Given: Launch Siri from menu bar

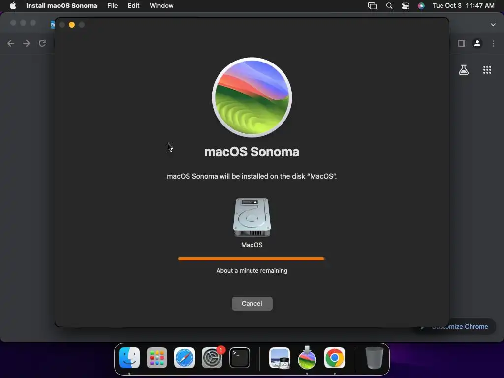Looking at the screenshot, I should click(x=421, y=6).
